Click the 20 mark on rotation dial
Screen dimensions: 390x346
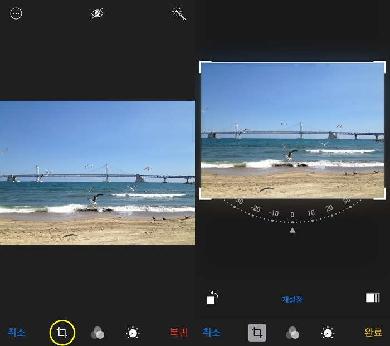point(329,208)
